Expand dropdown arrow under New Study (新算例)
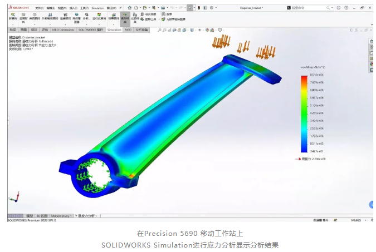The height and width of the screenshot is (252, 376). click(x=13, y=24)
